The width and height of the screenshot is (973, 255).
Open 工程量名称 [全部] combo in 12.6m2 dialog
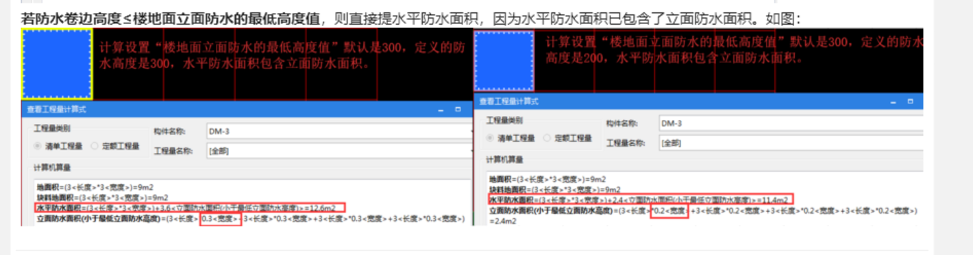click(339, 150)
